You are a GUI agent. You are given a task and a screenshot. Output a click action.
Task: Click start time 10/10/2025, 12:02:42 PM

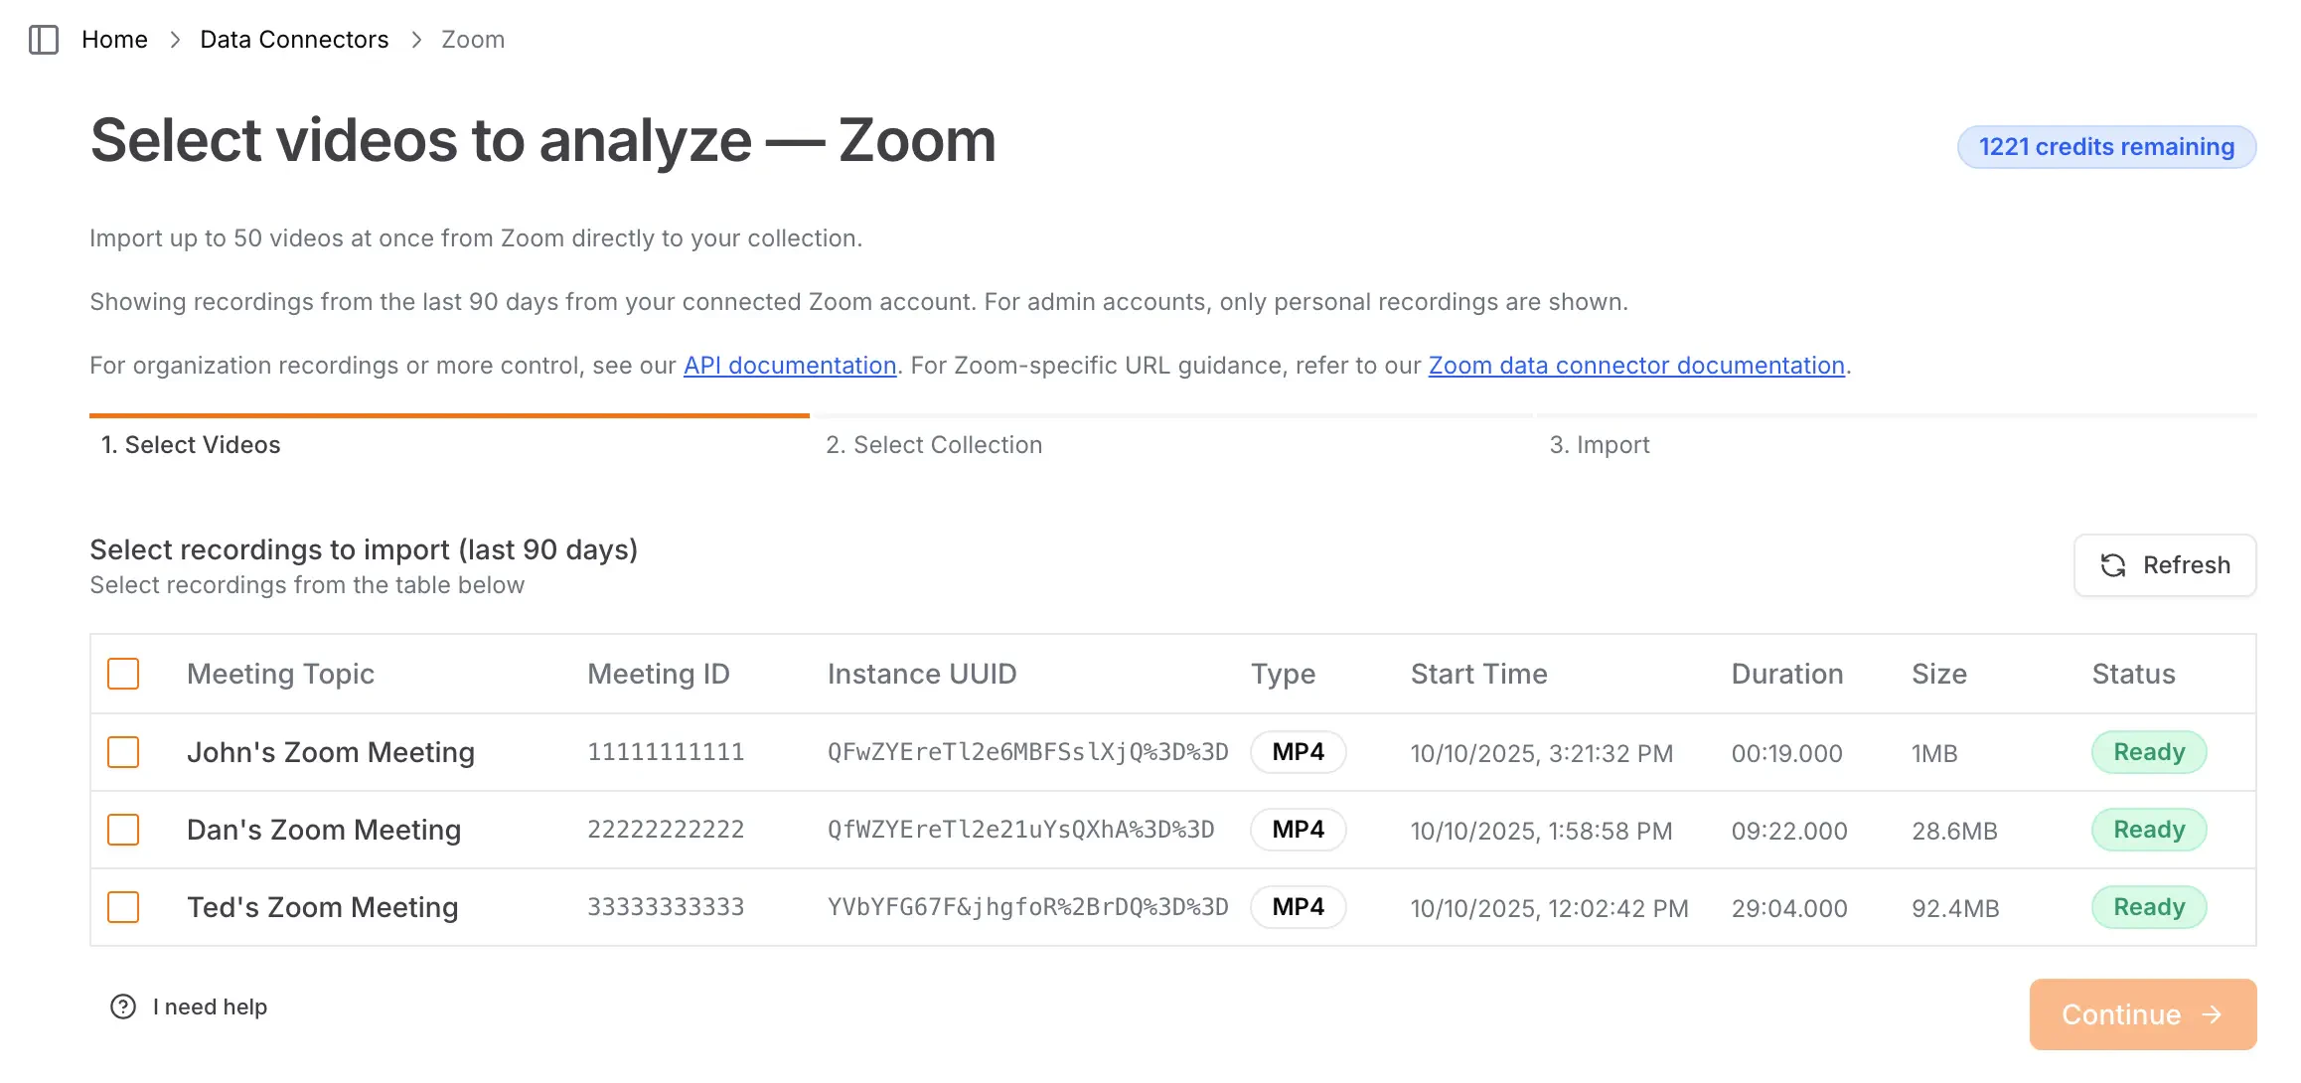coord(1550,909)
